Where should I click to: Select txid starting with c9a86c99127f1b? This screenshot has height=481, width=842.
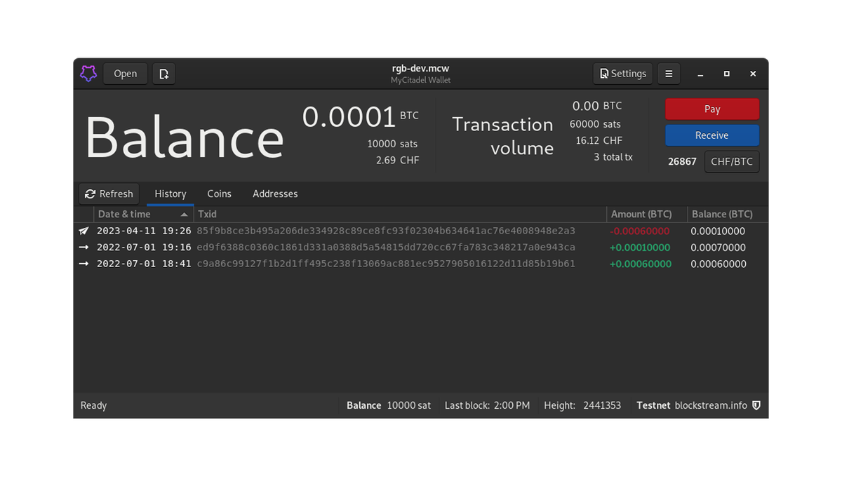click(386, 264)
